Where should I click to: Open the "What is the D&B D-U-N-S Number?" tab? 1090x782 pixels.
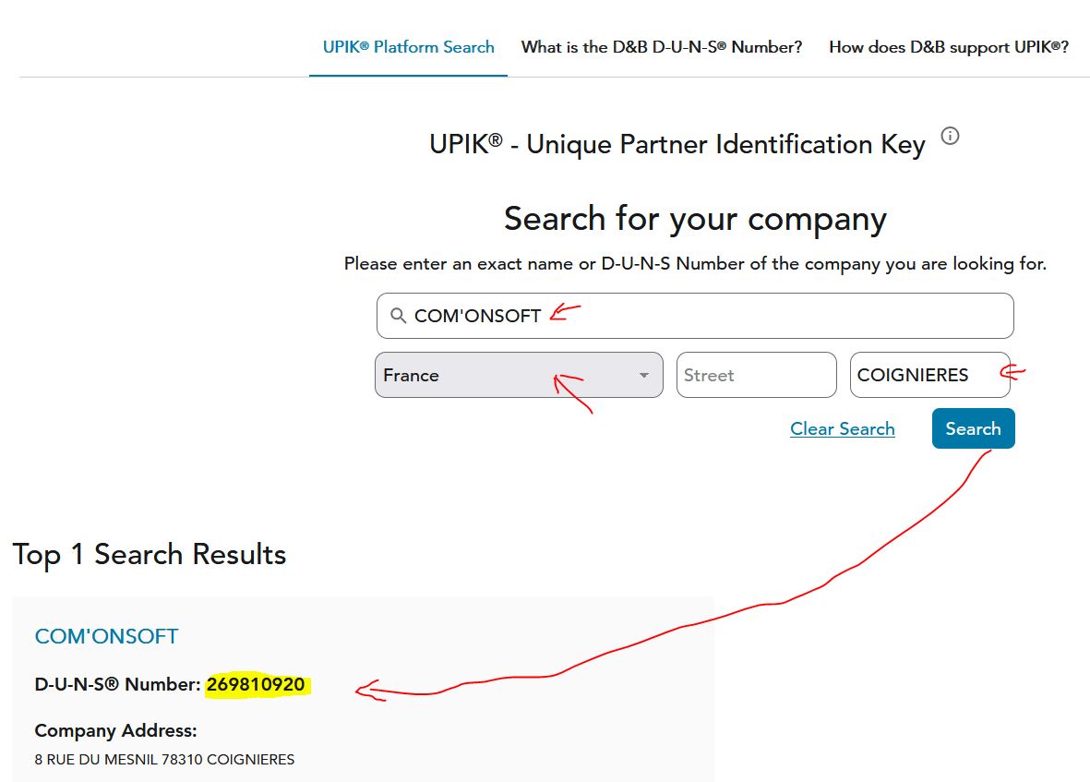(x=661, y=47)
